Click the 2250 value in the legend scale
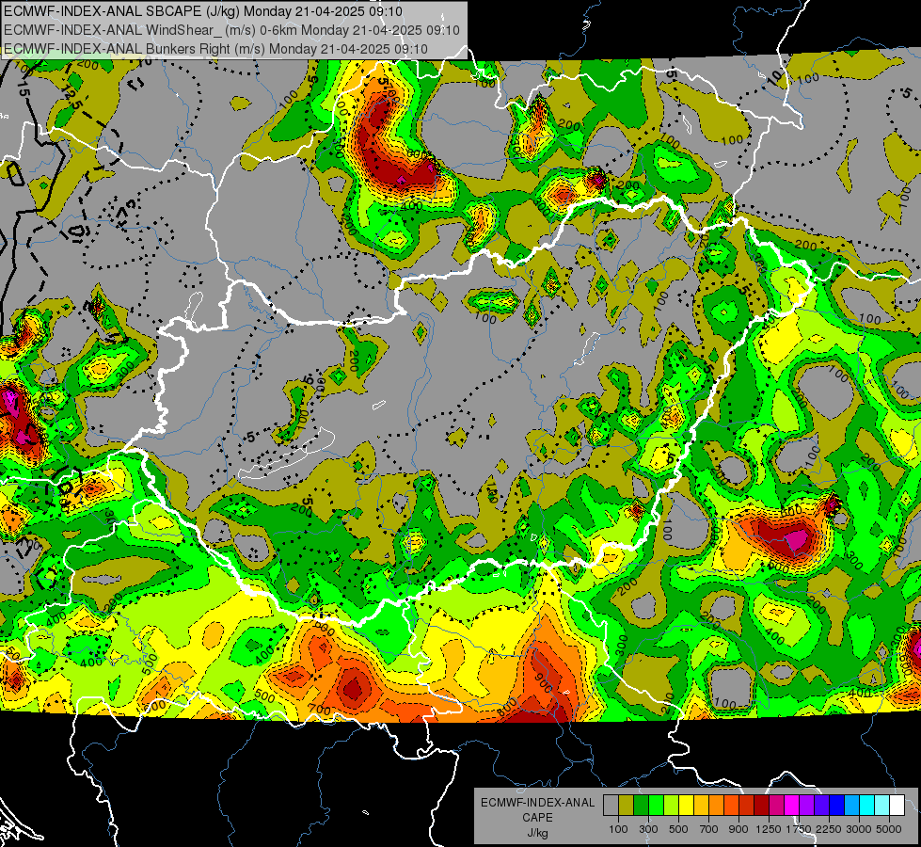Image resolution: width=921 pixels, height=847 pixels. pos(829,829)
